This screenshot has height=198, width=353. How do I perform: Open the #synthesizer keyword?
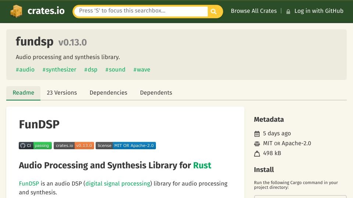[60, 70]
